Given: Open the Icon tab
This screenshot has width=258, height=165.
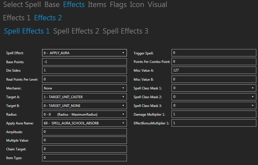Looking at the screenshot, I should [137, 5].
